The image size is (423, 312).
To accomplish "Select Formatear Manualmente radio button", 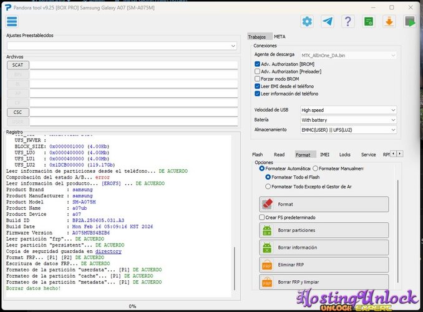I will click(315, 168).
